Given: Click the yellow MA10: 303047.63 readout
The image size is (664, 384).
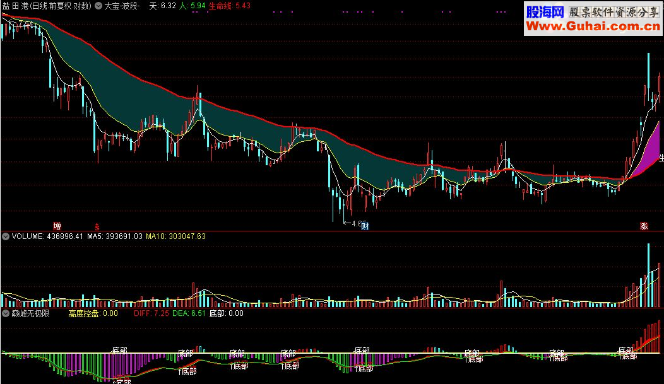Looking at the screenshot, I should 175,236.
